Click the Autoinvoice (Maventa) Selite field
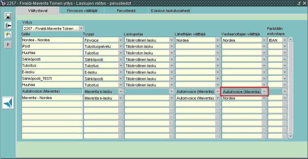Screen dimensions: 308x159 [52, 91]
